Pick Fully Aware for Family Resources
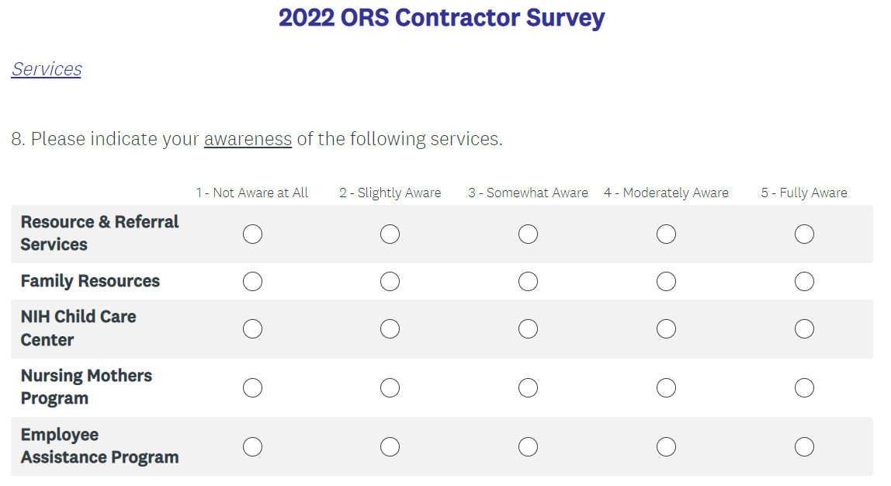Viewport: 891px width, 486px height. [x=804, y=281]
